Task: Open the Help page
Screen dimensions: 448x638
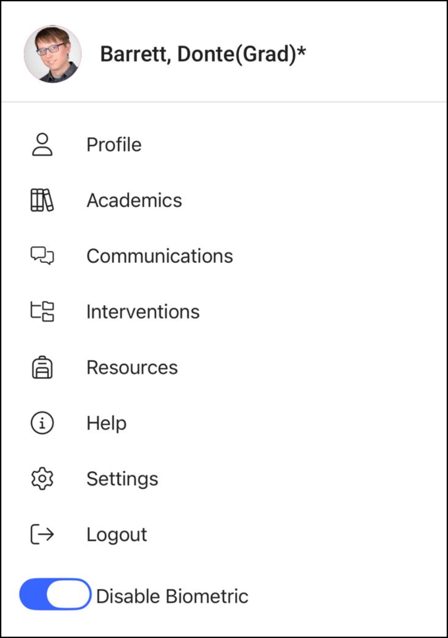Action: tap(106, 423)
